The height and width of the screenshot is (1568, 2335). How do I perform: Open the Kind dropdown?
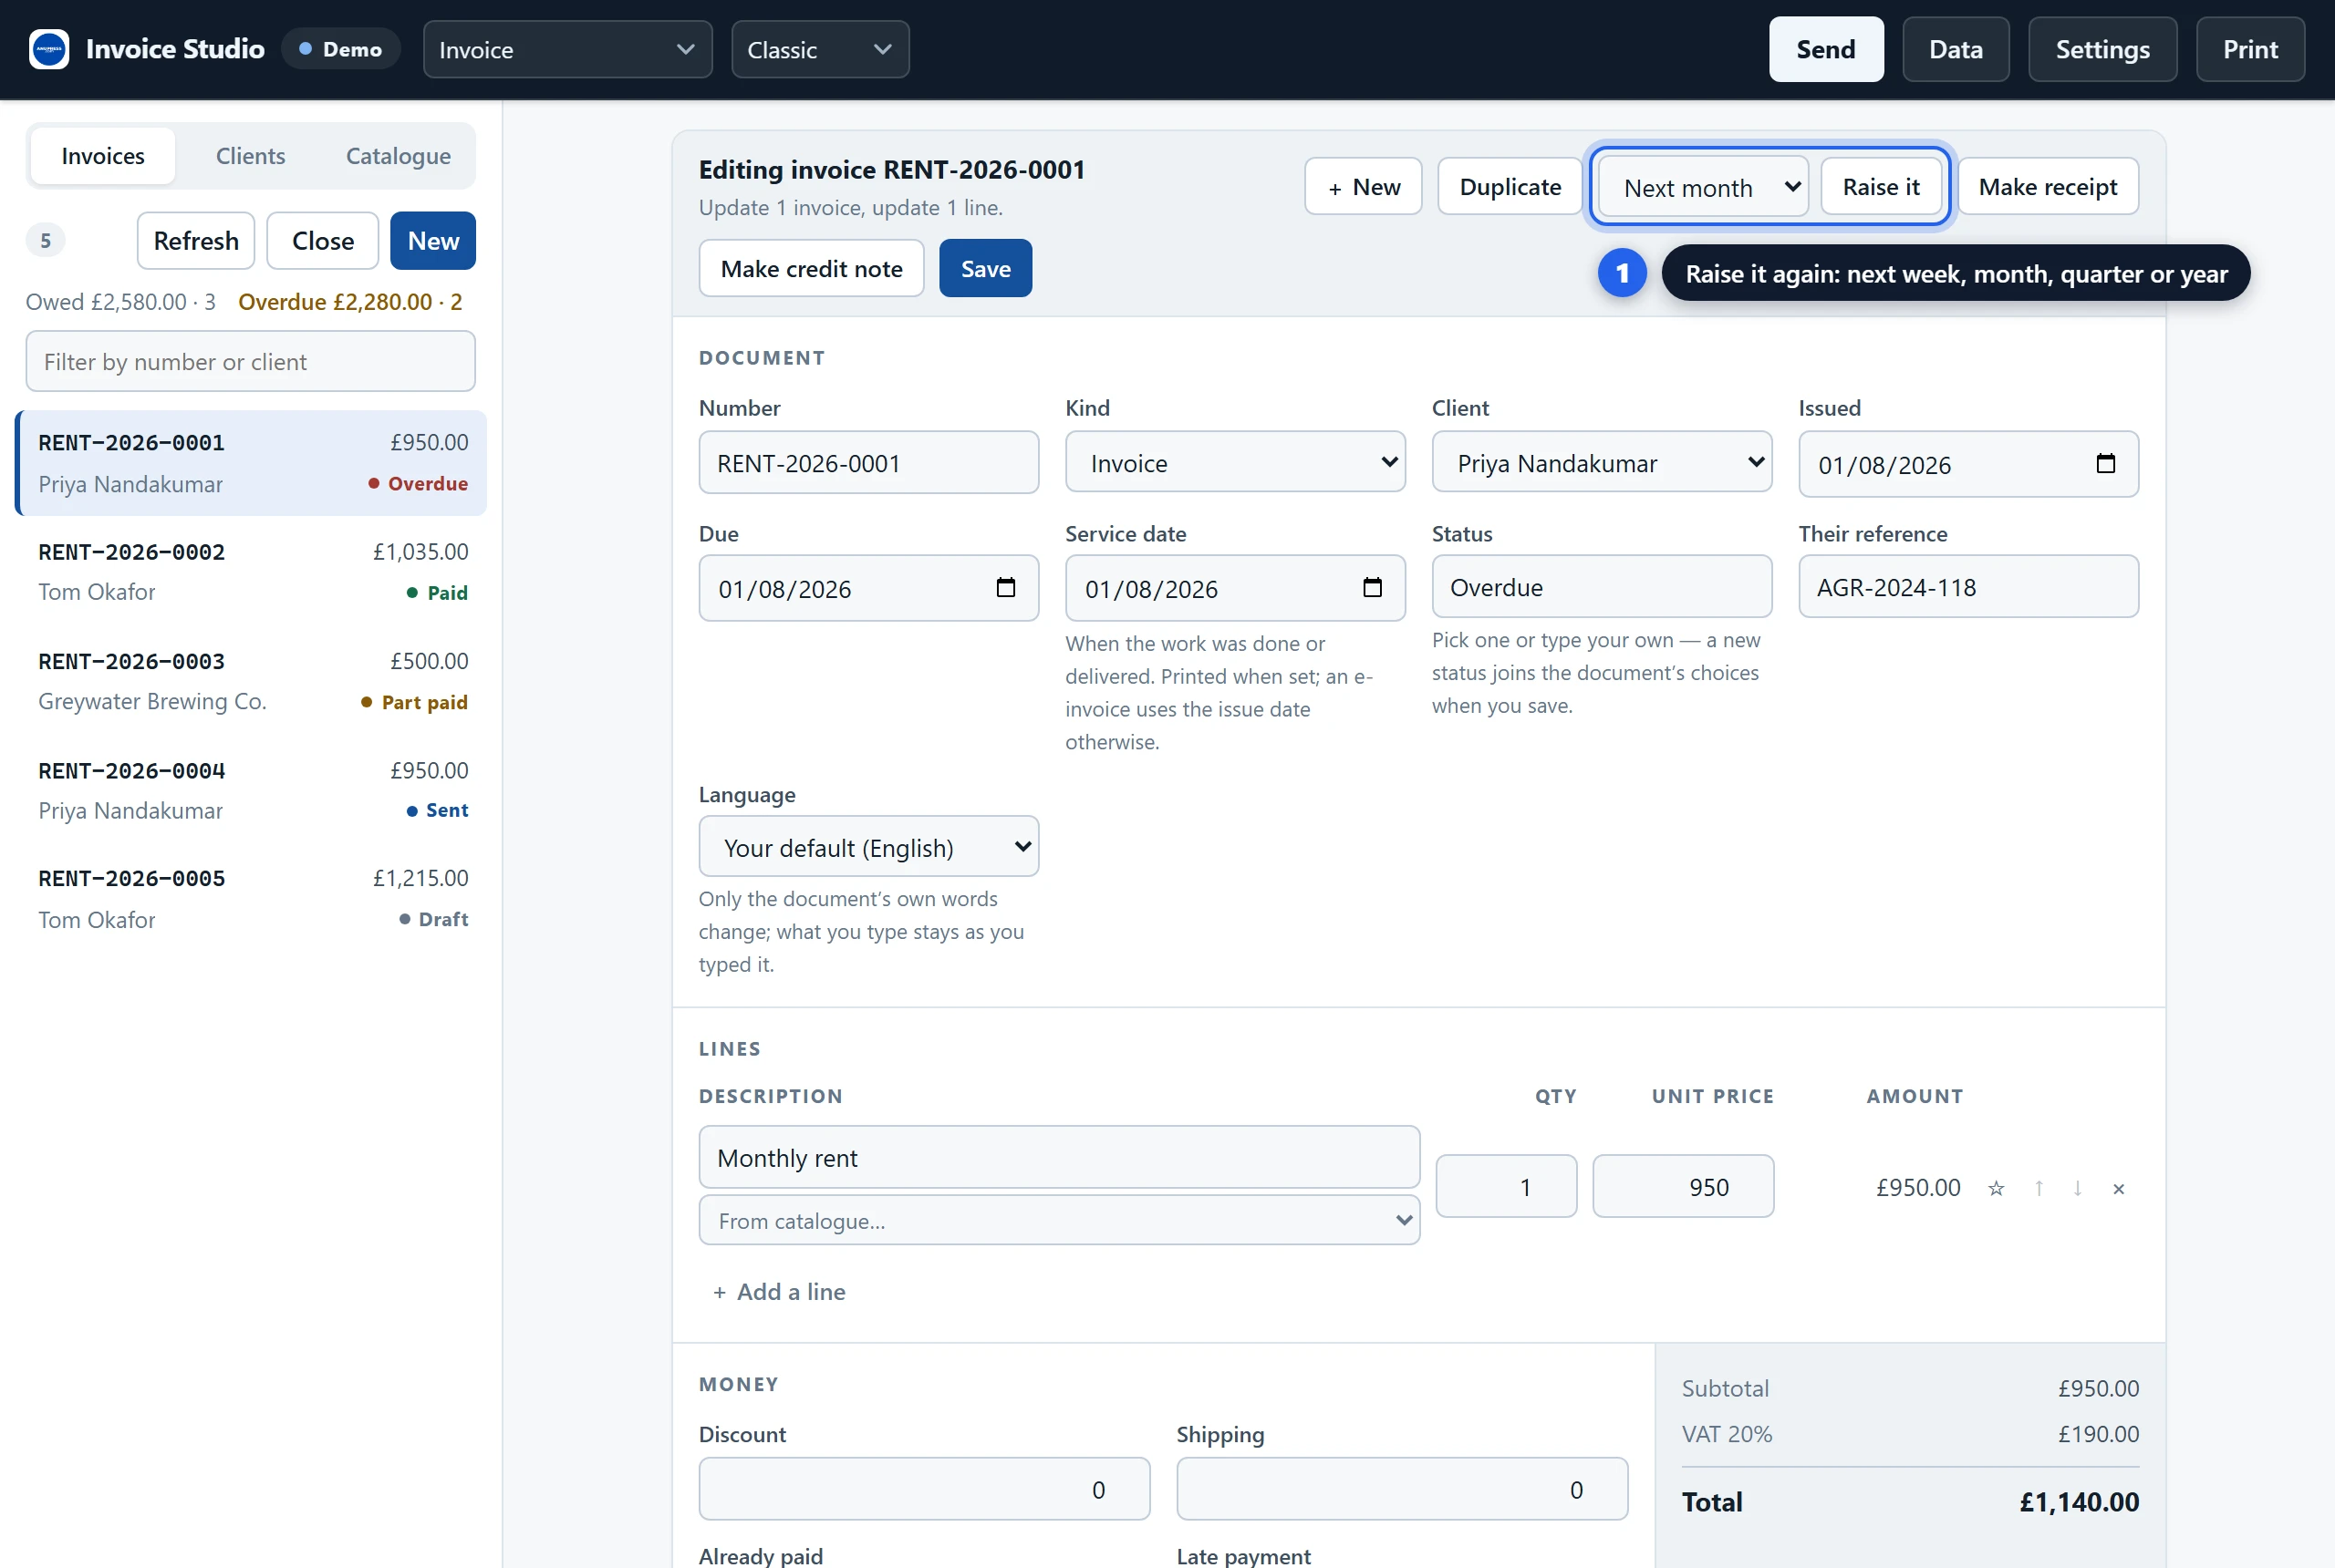[1234, 462]
